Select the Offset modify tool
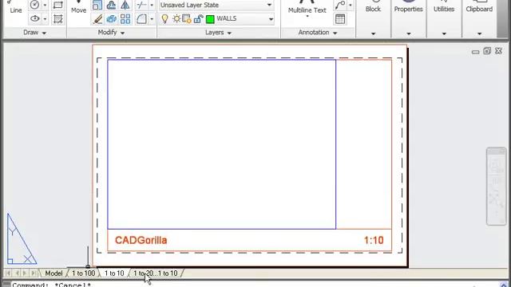The height and width of the screenshot is (287, 511). tap(112, 5)
